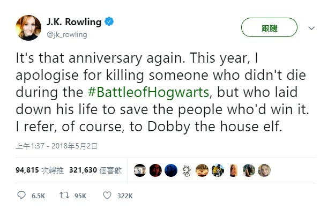
Task: Click the 6.5K reply count
Action: click(x=38, y=196)
